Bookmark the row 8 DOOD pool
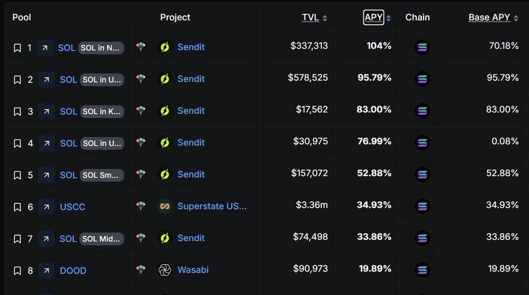 pos(17,270)
